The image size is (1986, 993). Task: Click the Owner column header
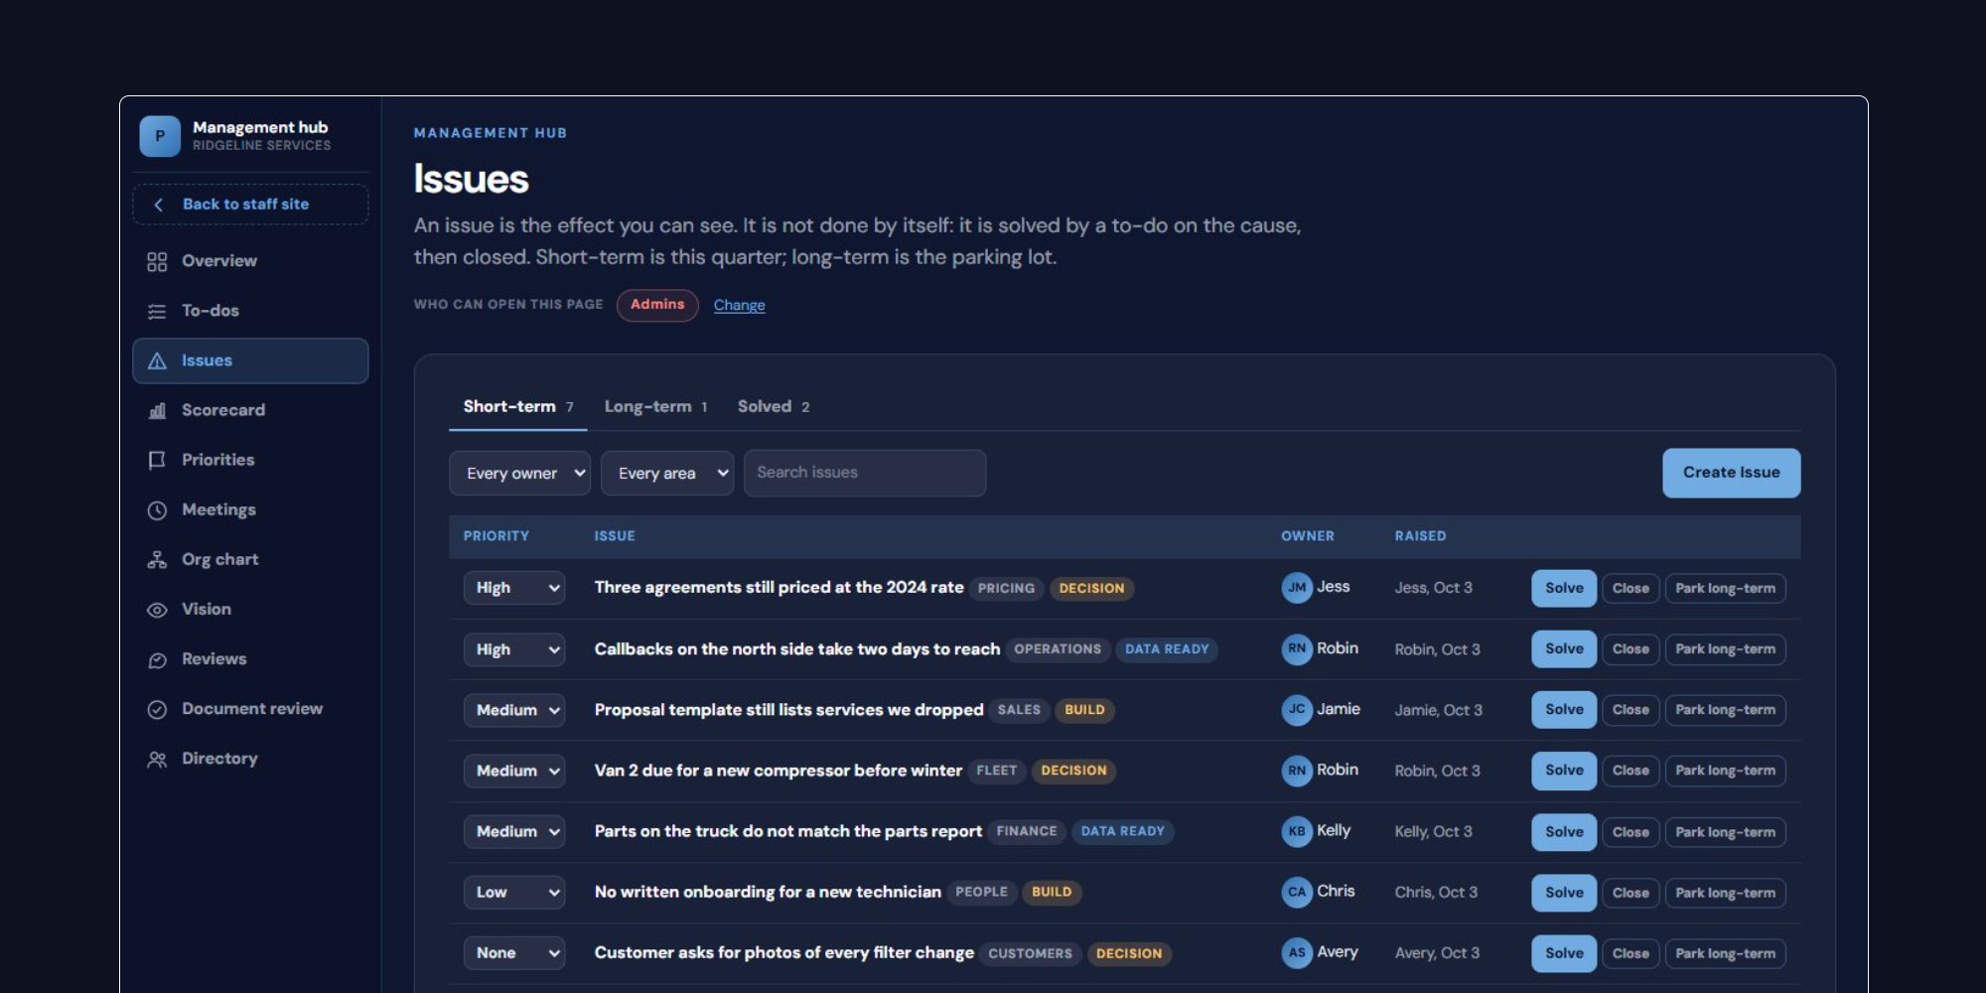coord(1307,536)
